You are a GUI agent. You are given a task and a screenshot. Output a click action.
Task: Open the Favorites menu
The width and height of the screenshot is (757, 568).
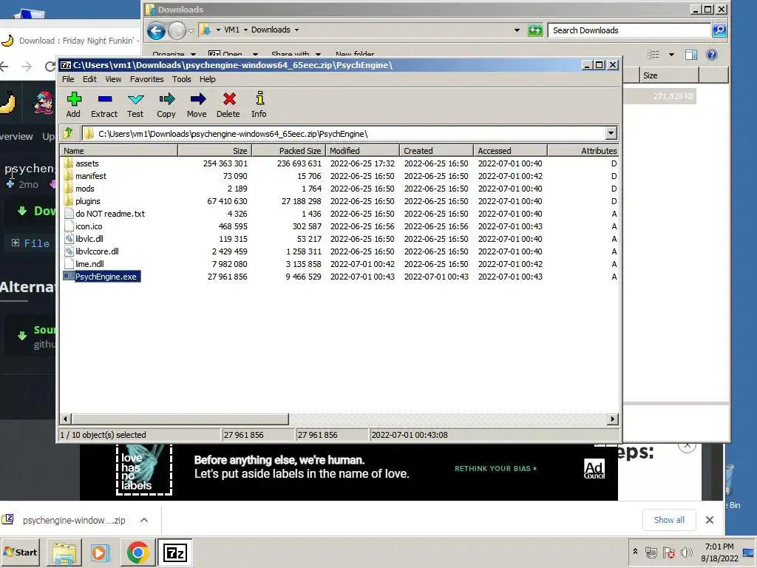pyautogui.click(x=147, y=79)
